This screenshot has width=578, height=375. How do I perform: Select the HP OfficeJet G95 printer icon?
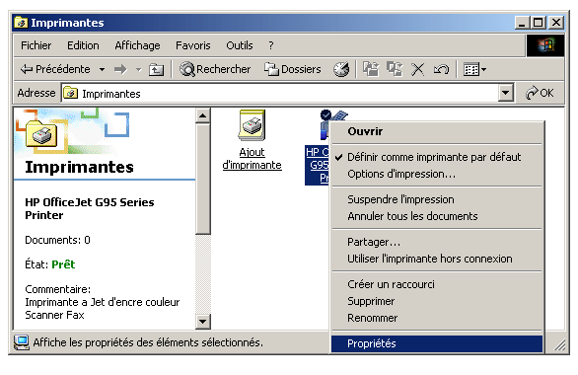pyautogui.click(x=325, y=125)
